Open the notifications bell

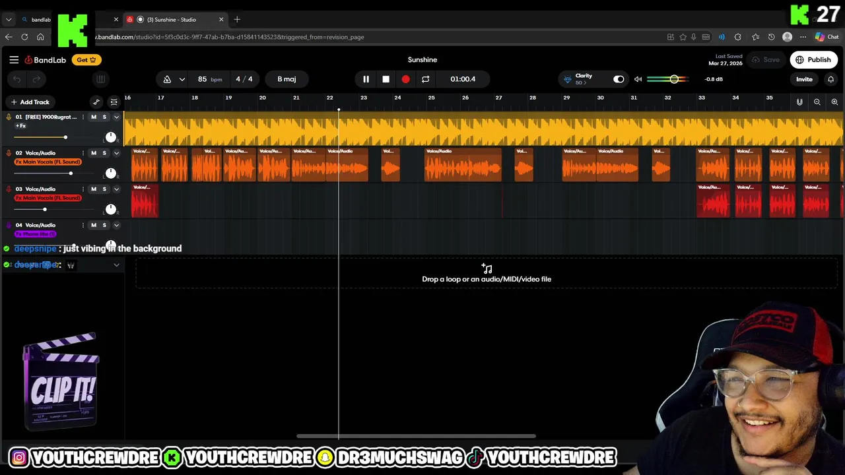pos(830,79)
